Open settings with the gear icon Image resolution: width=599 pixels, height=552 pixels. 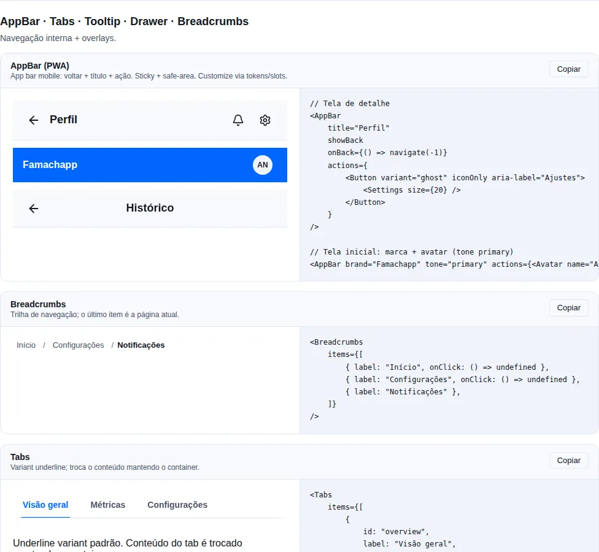click(265, 120)
